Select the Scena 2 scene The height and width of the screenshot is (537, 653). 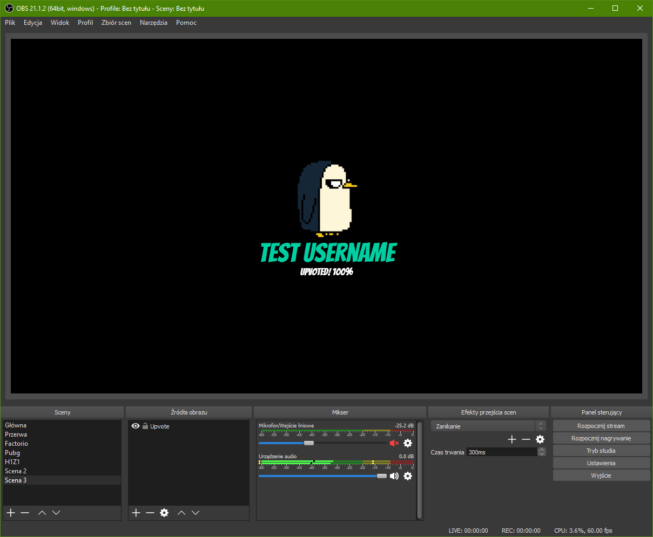tap(62, 471)
